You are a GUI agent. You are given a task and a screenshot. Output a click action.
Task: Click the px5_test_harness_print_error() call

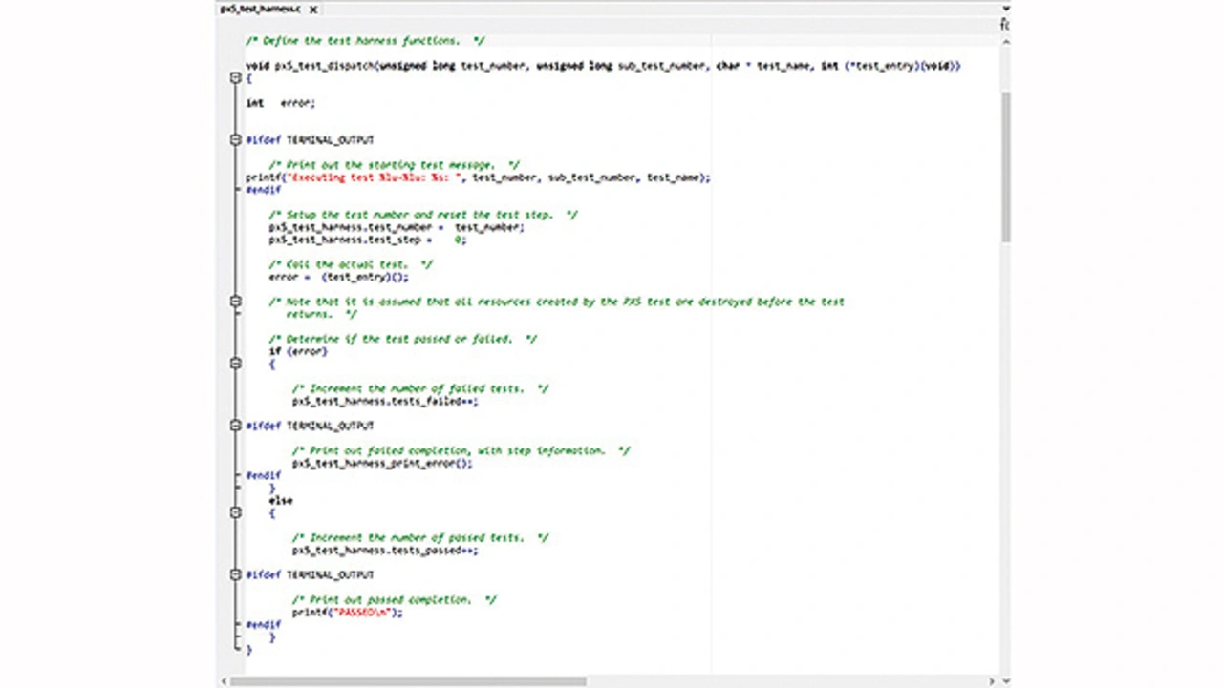click(382, 464)
